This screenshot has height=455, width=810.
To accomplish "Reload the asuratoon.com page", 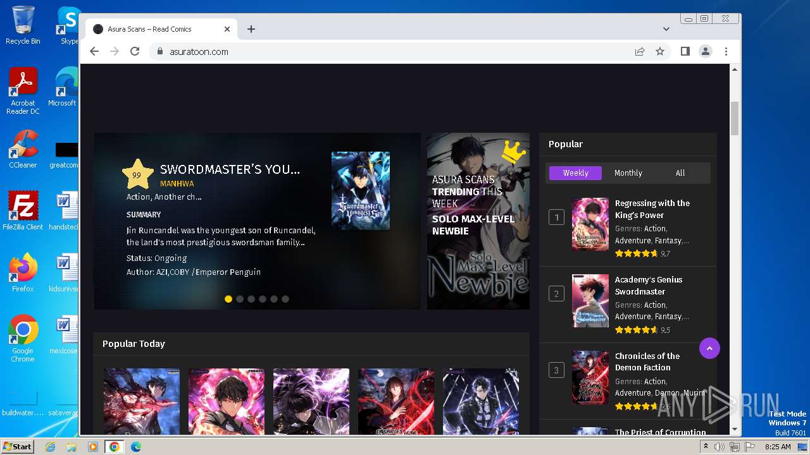I will (135, 52).
